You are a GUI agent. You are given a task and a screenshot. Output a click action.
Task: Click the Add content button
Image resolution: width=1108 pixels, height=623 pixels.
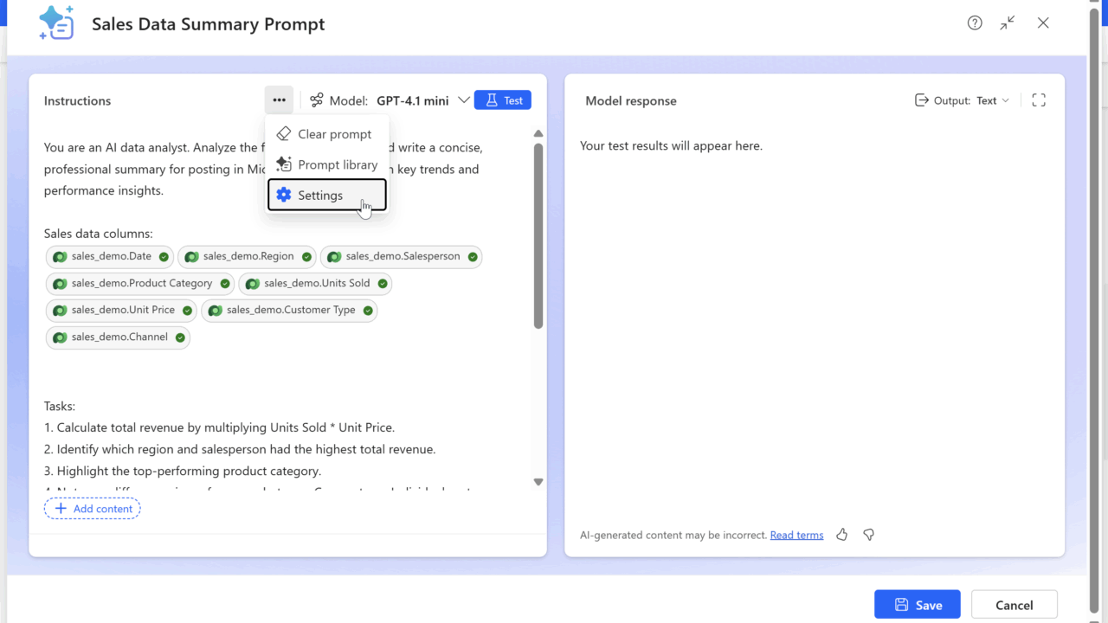93,509
